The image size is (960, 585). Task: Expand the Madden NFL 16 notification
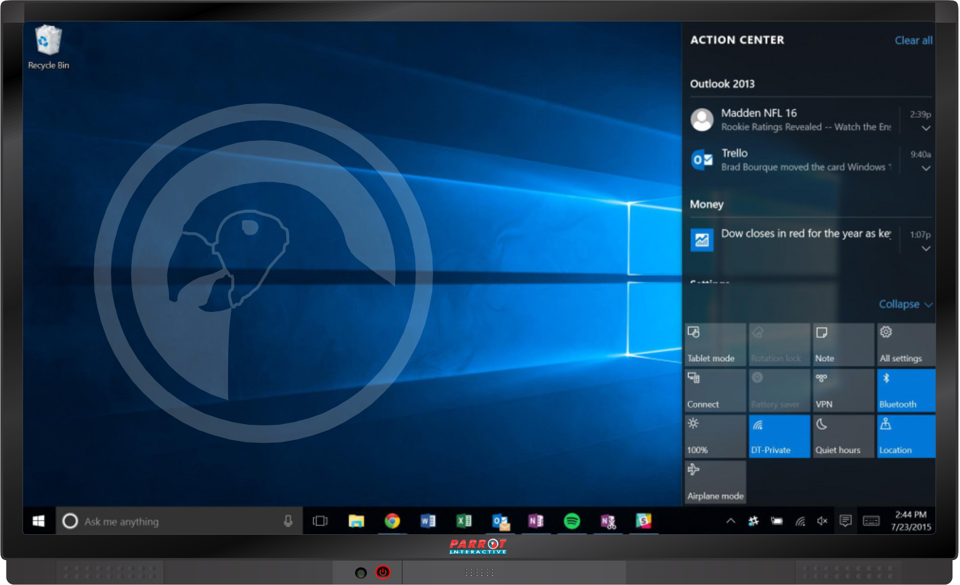pos(925,128)
